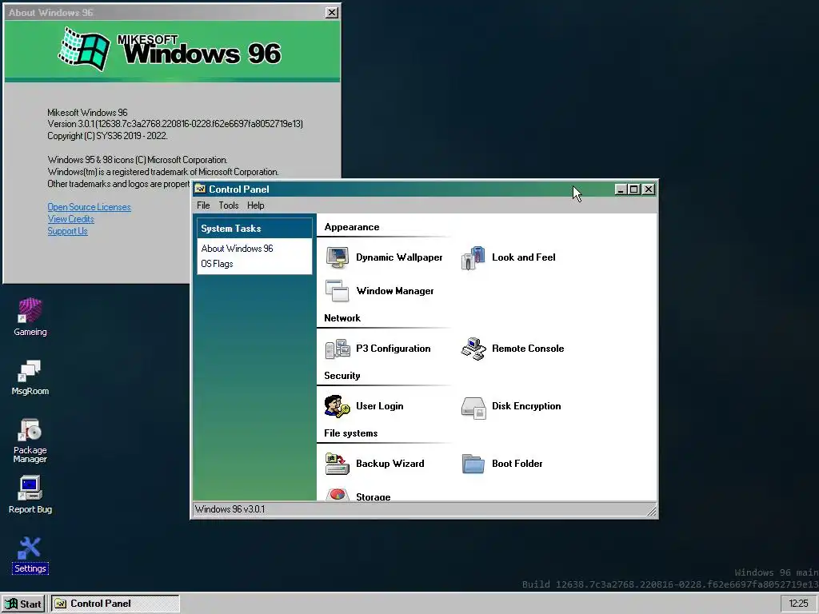Image resolution: width=819 pixels, height=614 pixels.
Task: Open the Look and Feel icon
Action: (473, 257)
